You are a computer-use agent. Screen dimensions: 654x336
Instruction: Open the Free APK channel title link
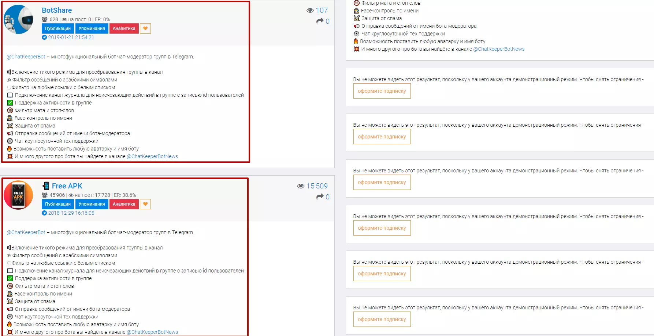coord(67,186)
